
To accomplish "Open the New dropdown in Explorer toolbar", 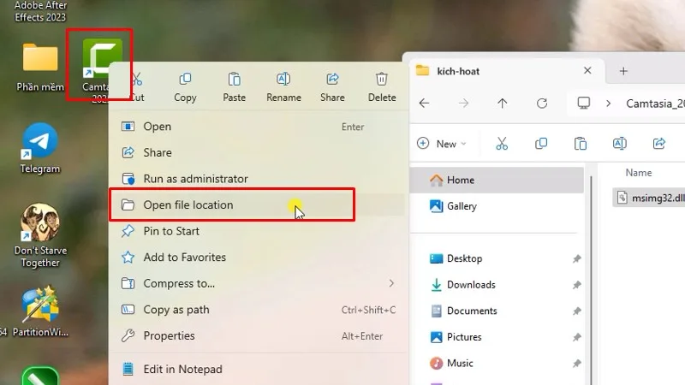I will (442, 144).
